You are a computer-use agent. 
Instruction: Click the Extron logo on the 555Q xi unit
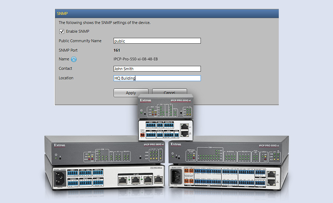click(x=176, y=144)
